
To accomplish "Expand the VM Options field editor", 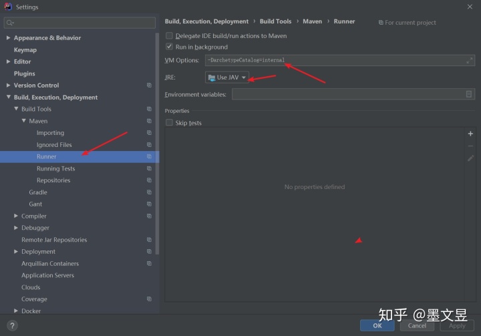I will pos(470,60).
